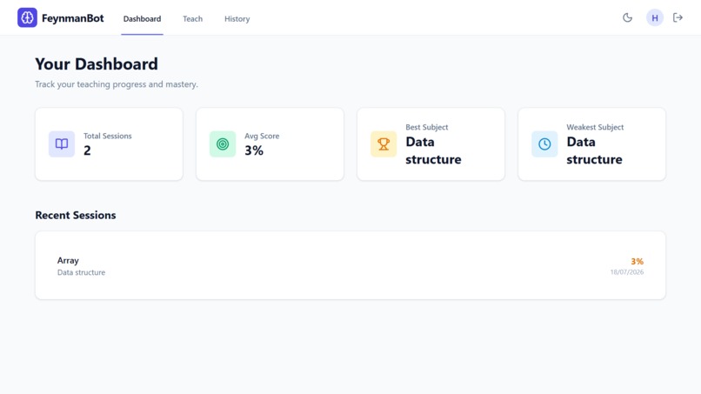This screenshot has height=394, width=701.
Task: Click the Total Sessions value 2
Action: click(87, 150)
